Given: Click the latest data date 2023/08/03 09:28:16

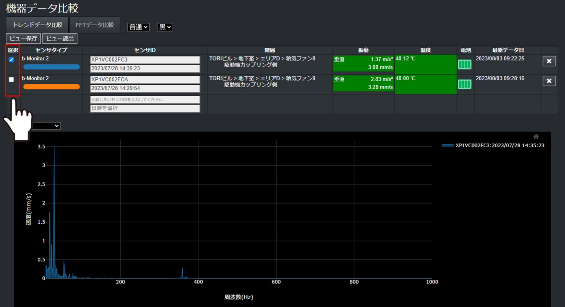Looking at the screenshot, I should [x=500, y=78].
